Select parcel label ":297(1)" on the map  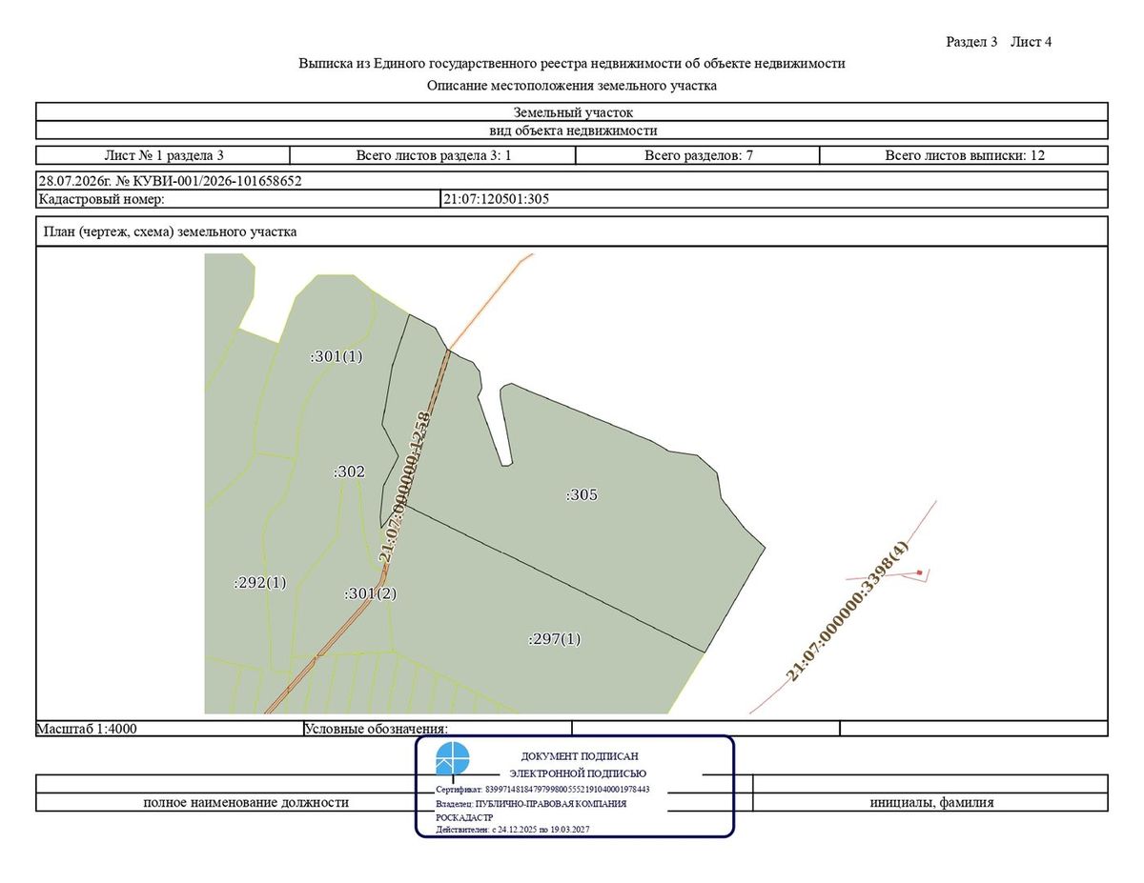(554, 639)
